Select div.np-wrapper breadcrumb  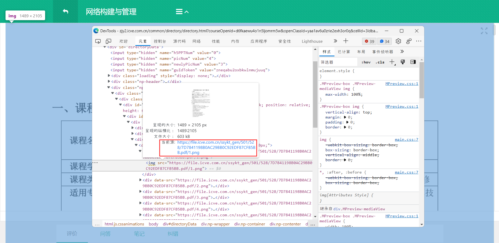(215, 224)
